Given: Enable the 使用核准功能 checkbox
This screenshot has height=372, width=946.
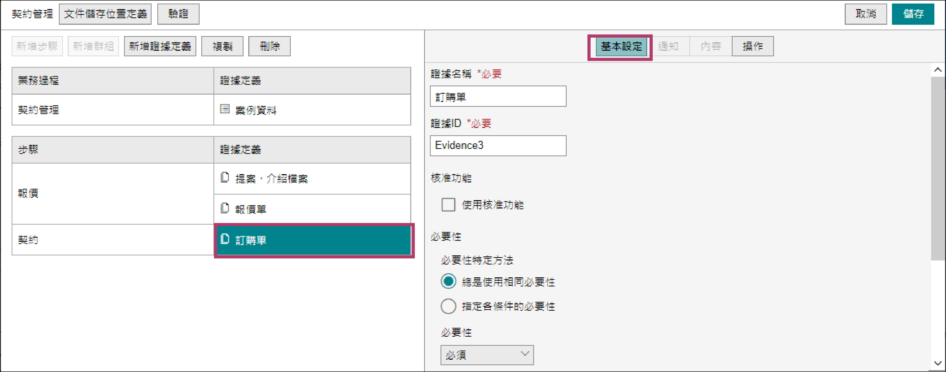Looking at the screenshot, I should [x=448, y=204].
